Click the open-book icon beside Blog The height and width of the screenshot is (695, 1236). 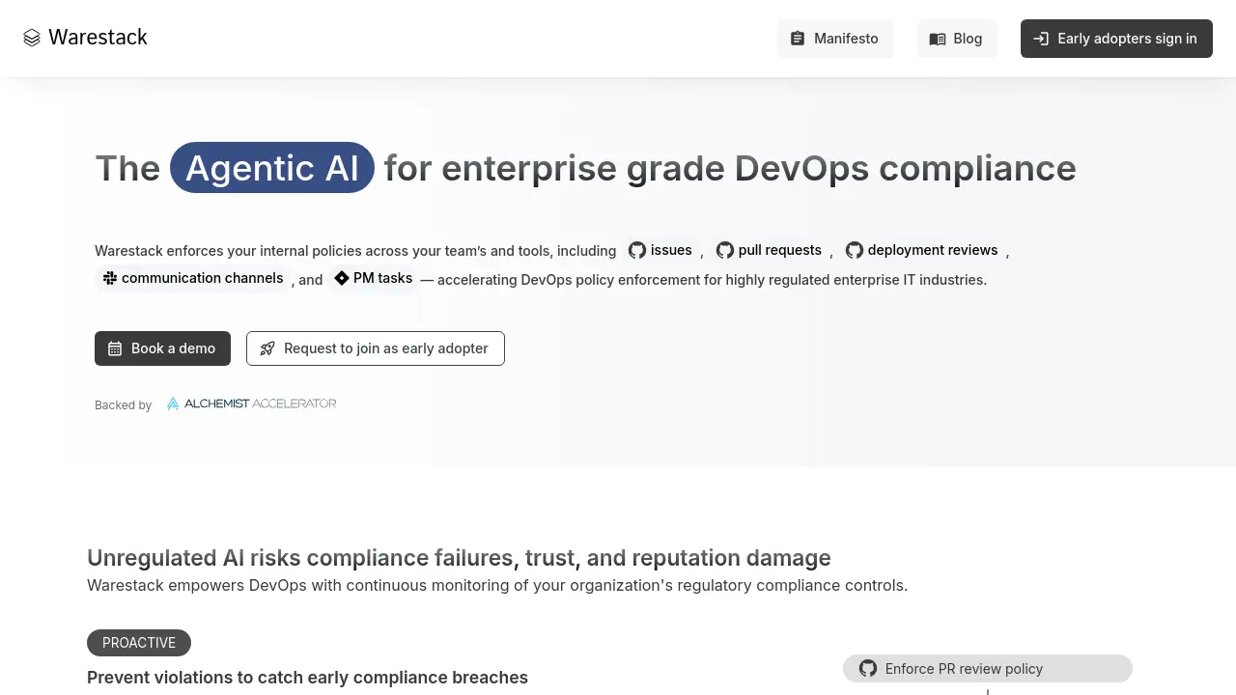point(938,39)
